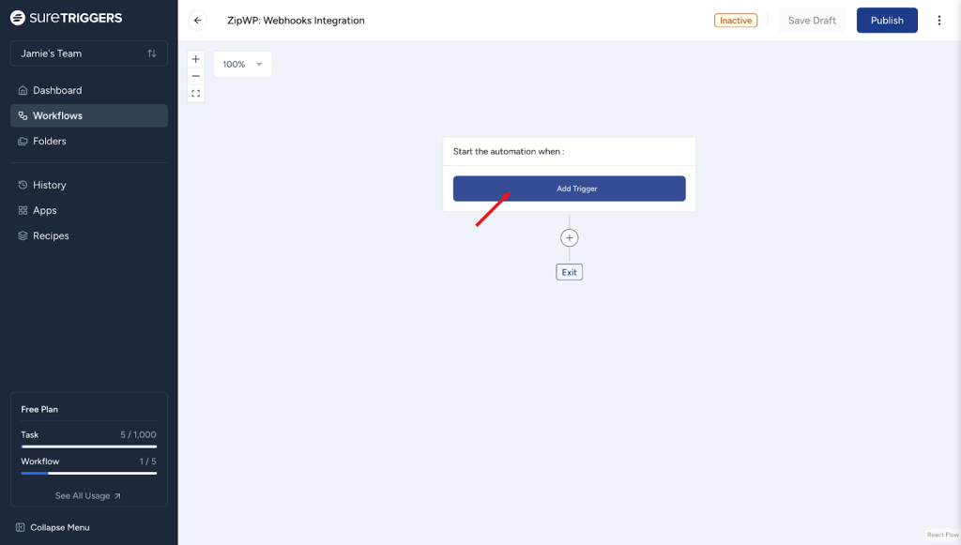The height and width of the screenshot is (545, 961).
Task: Click the back arrow button
Action: tap(197, 21)
